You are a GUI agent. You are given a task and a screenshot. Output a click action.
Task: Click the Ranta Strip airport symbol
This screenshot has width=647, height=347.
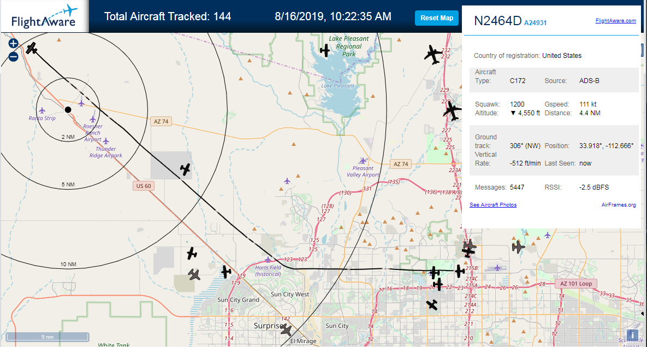(41, 110)
